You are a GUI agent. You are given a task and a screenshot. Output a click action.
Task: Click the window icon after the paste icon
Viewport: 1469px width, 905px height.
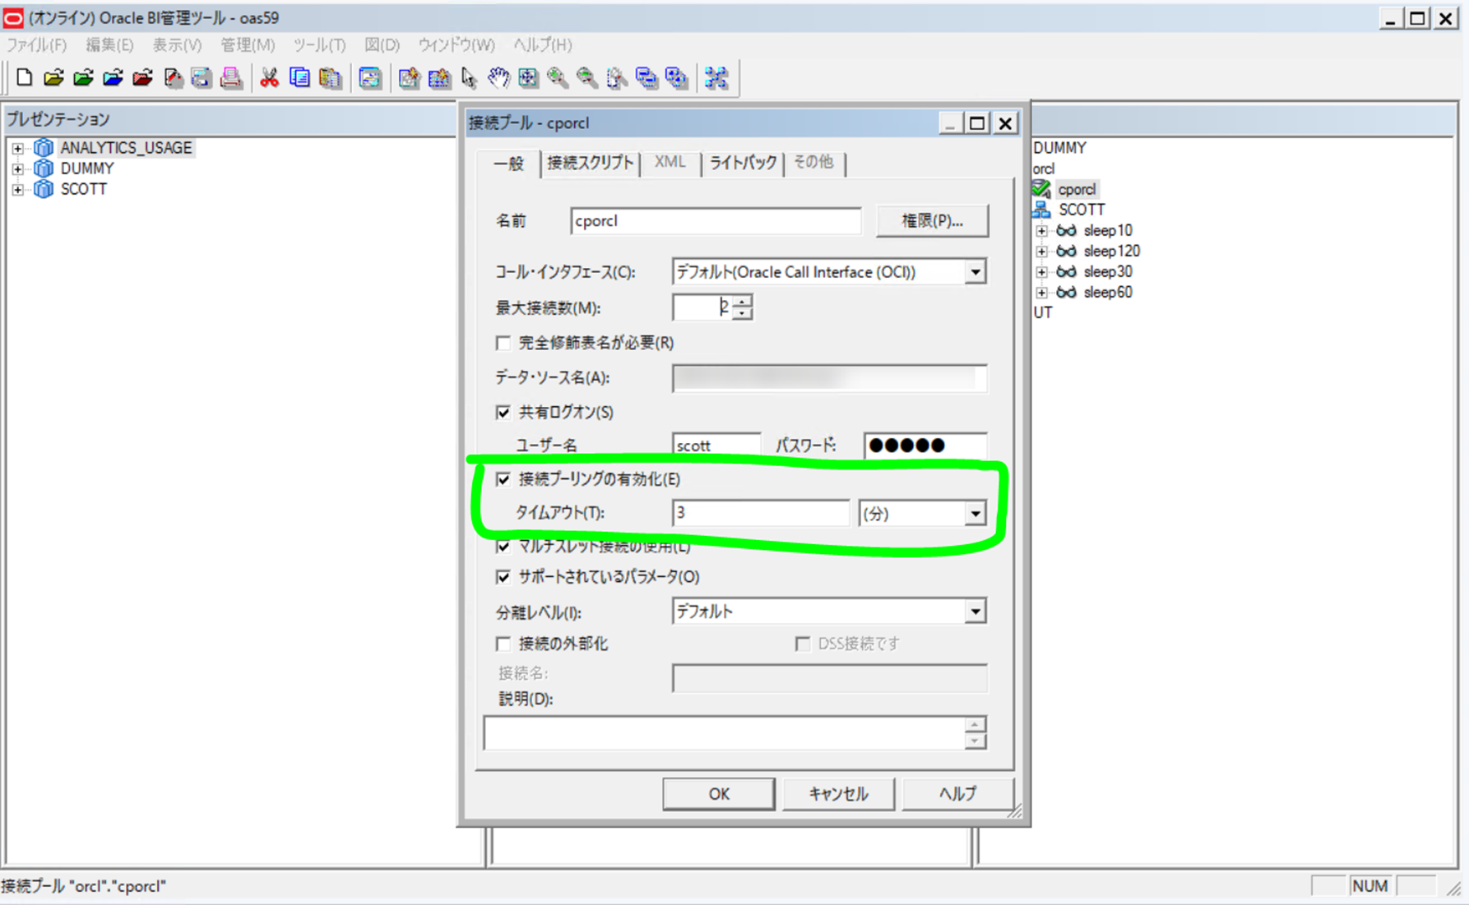(369, 78)
